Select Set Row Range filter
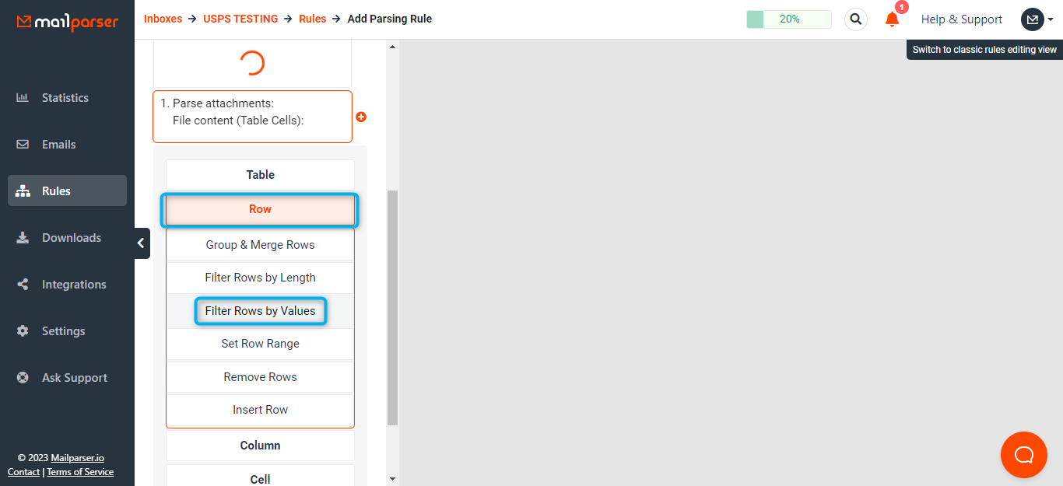The width and height of the screenshot is (1063, 486). (x=260, y=344)
